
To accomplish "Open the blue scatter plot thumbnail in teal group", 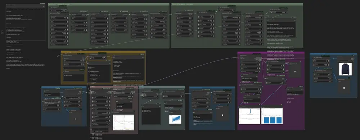I will [x=175, y=120].
